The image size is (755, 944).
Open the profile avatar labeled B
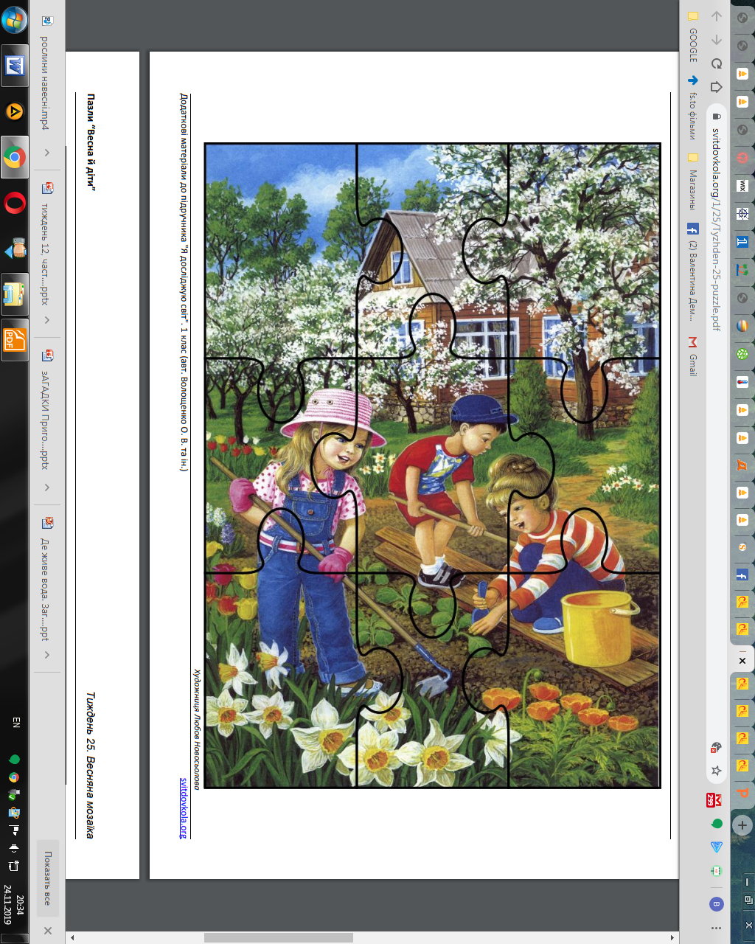tap(716, 903)
